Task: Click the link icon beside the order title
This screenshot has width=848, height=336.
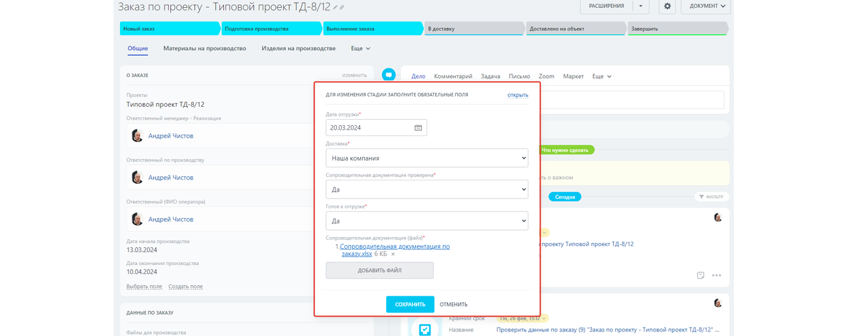Action: point(342,8)
